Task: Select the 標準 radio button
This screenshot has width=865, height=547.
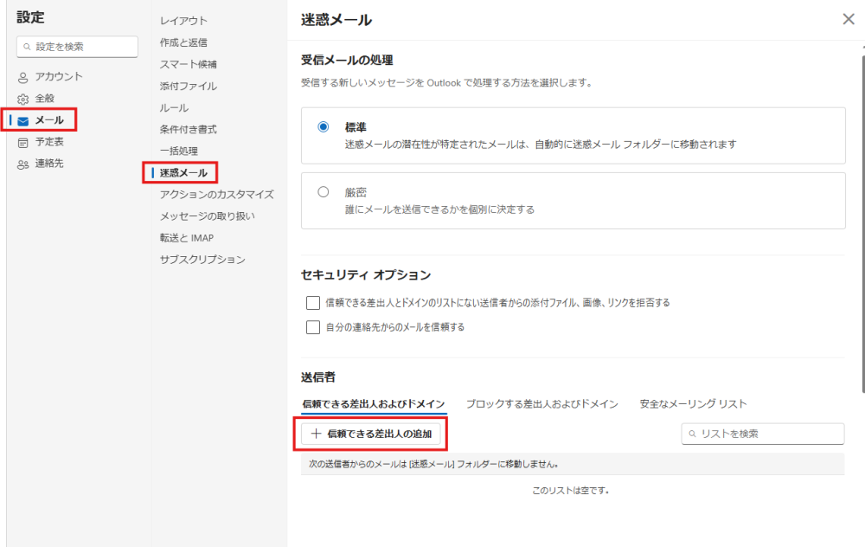Action: coord(324,126)
